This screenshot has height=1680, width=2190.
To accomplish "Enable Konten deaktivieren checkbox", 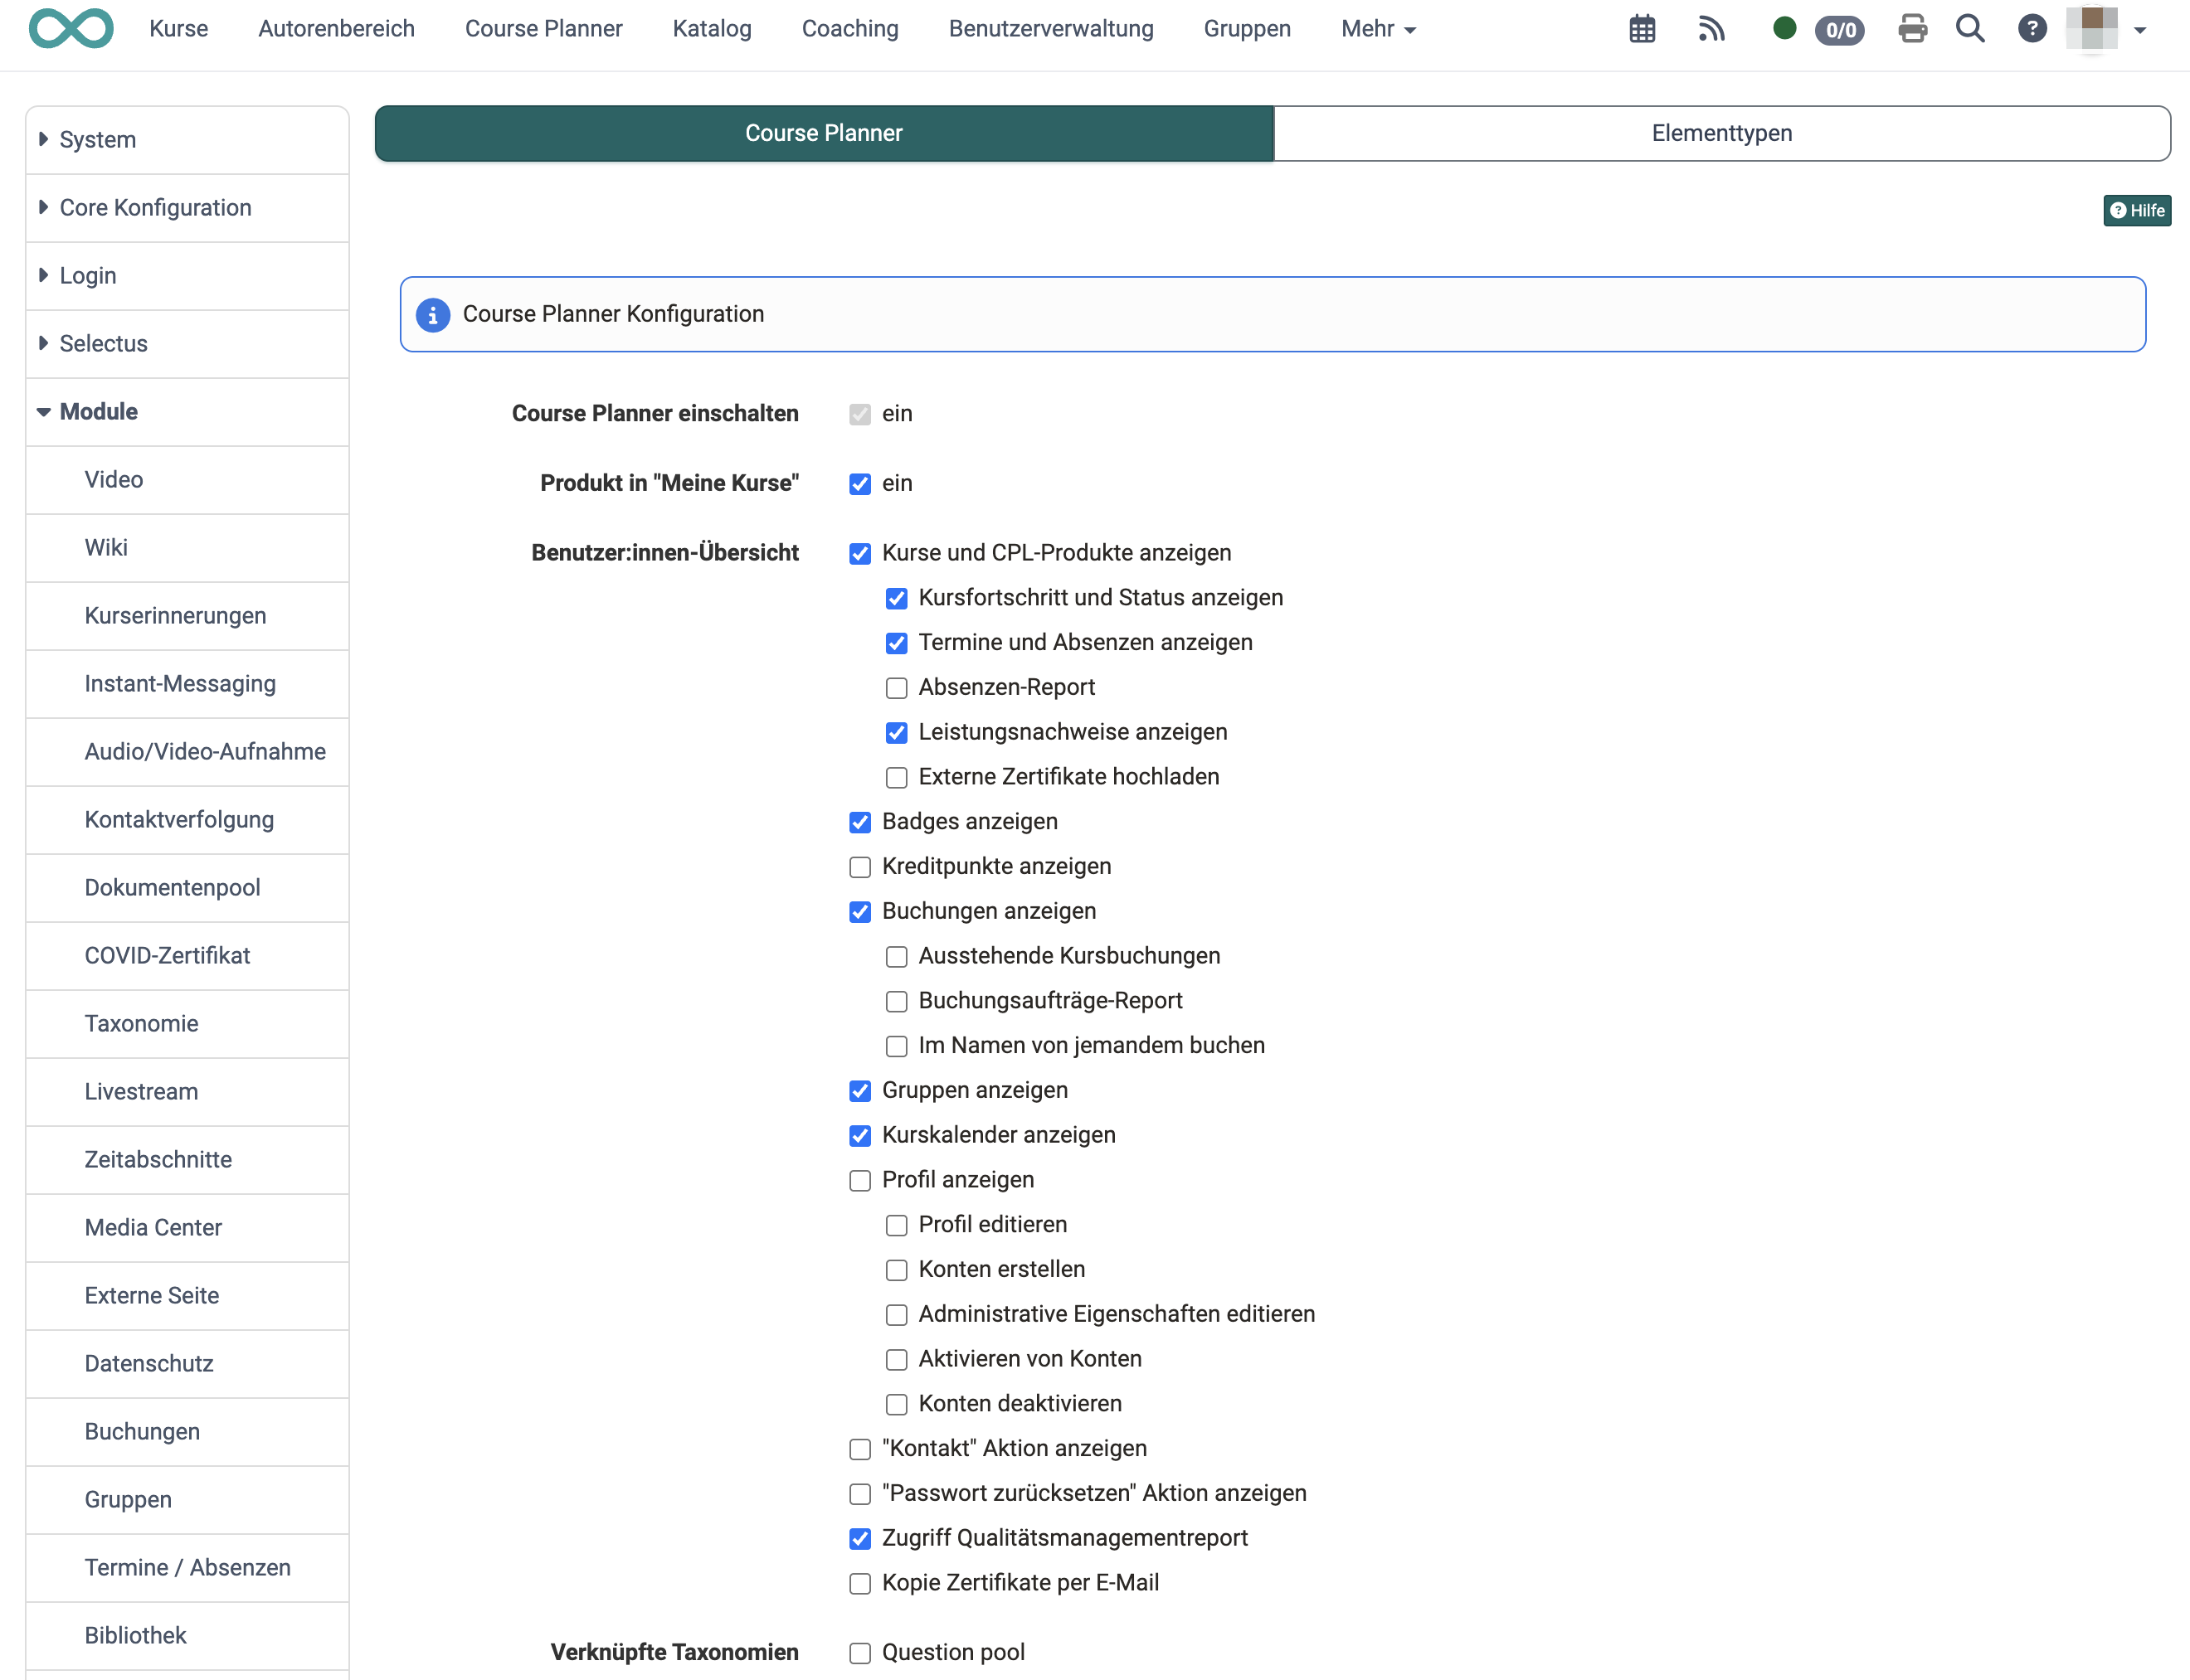I will 897,1405.
